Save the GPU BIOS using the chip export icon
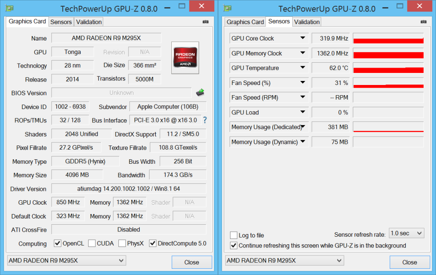Screen dimensions: 436x275 point(200,92)
